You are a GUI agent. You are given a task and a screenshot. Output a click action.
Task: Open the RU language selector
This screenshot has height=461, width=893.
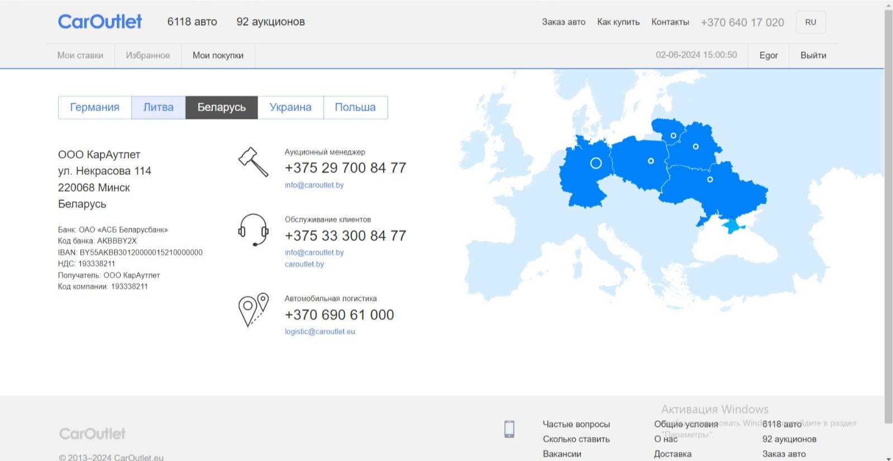click(x=810, y=22)
